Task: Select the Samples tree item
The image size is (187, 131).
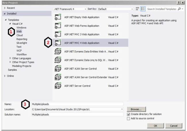Action: [12, 70]
